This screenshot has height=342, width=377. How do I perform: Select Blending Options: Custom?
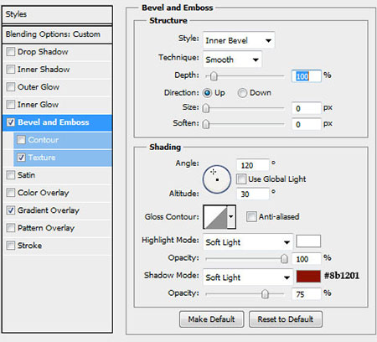click(x=57, y=34)
